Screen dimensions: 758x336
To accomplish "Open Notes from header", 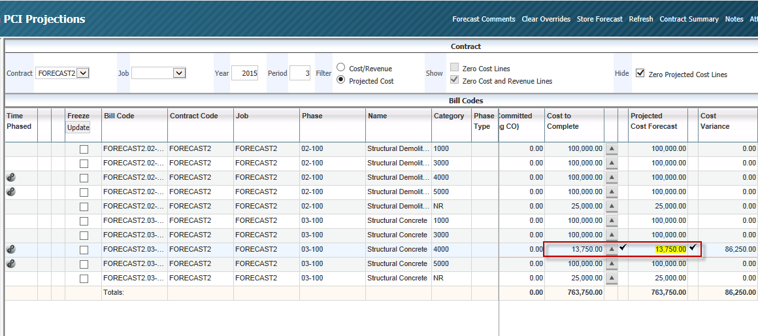I will [x=734, y=20].
